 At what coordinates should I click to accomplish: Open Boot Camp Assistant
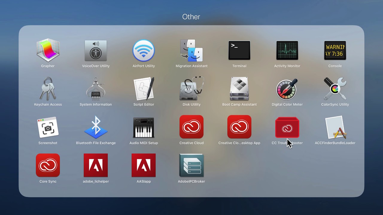pos(239,89)
